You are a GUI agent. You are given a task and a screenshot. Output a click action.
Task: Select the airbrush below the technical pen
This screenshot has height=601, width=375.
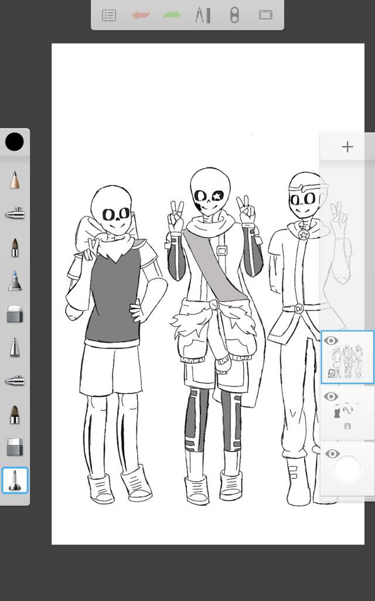[15, 380]
